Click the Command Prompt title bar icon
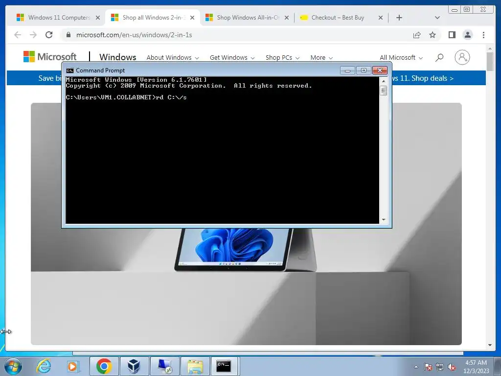 pos(69,70)
